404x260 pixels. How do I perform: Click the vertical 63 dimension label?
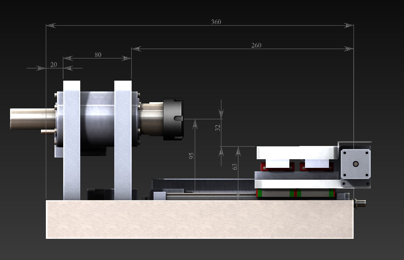(x=234, y=166)
